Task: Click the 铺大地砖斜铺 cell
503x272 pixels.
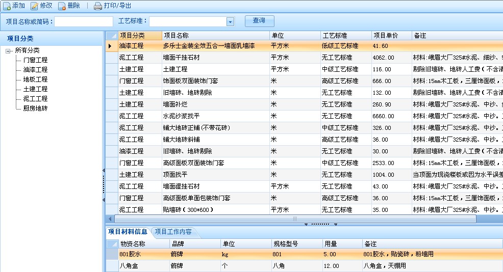Action: 216,140
